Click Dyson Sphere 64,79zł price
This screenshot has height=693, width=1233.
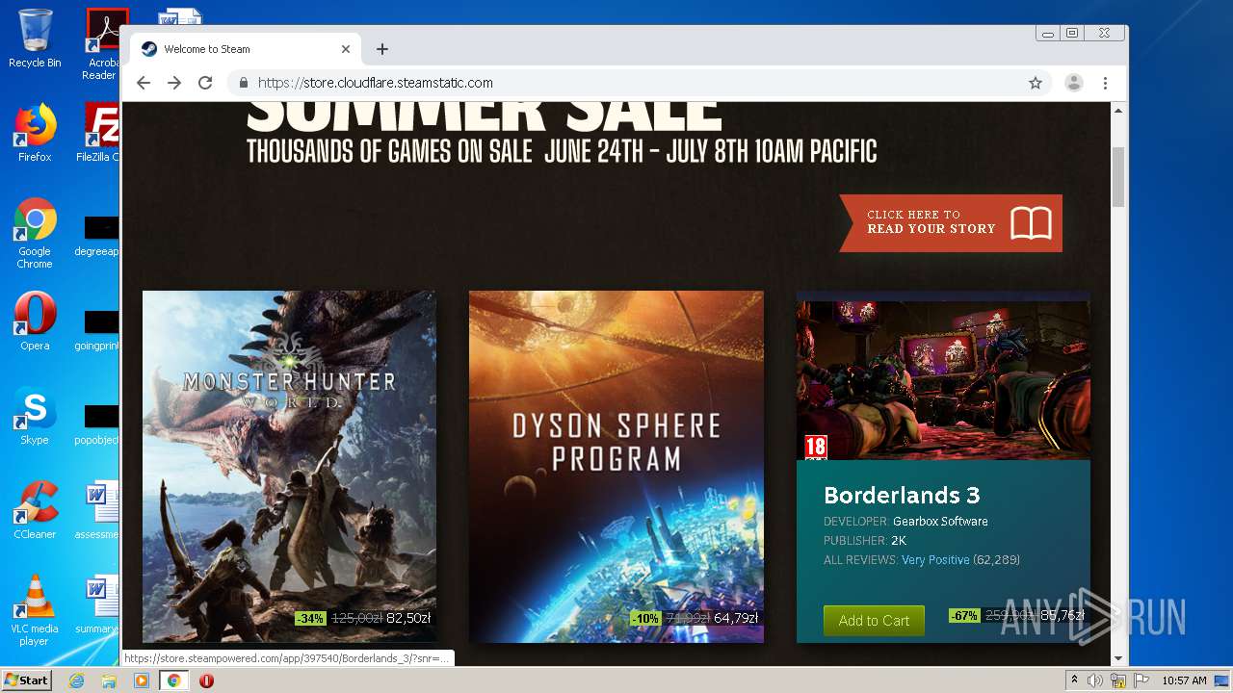coord(736,618)
